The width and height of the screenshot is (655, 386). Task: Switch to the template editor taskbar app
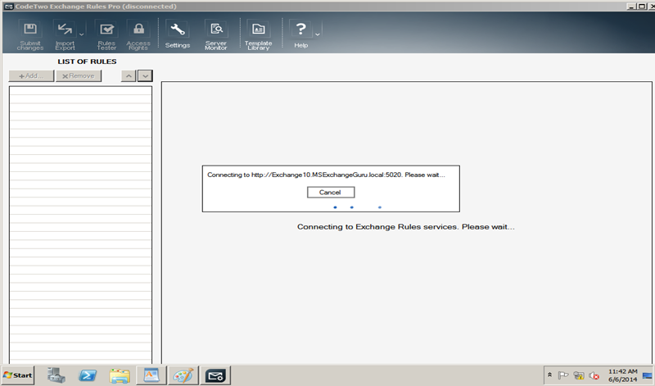point(151,375)
